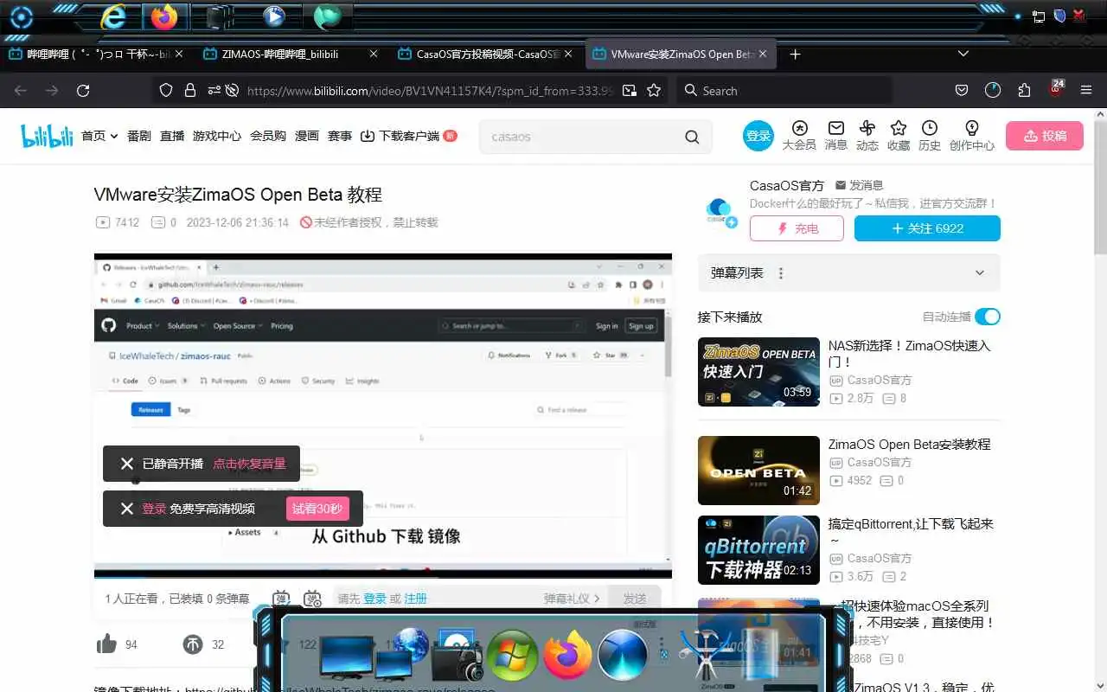Click 点击恢复音量 to restore volume
Viewport: 1107px width, 692px height.
(250, 464)
